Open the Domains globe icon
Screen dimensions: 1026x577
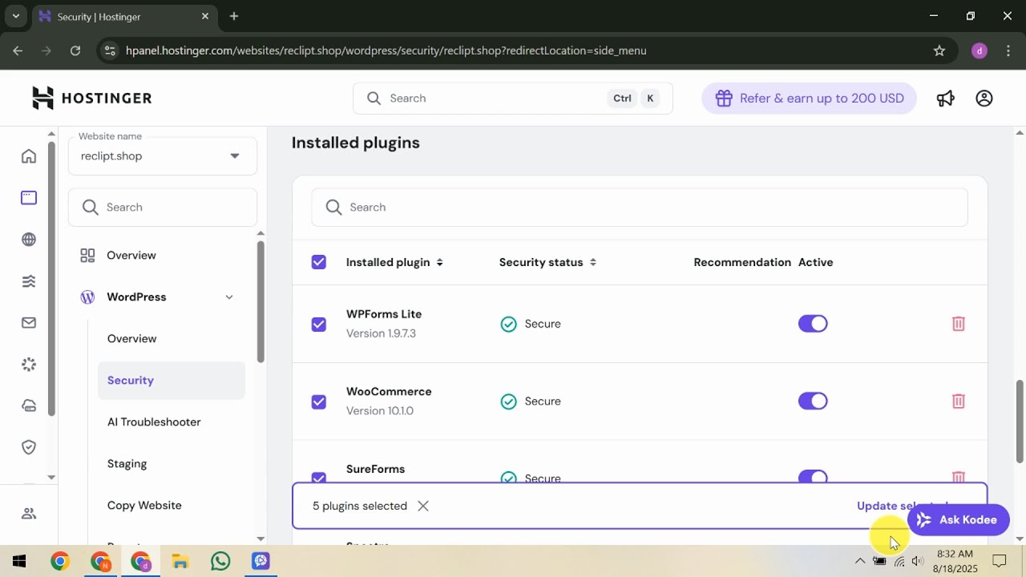click(x=29, y=239)
